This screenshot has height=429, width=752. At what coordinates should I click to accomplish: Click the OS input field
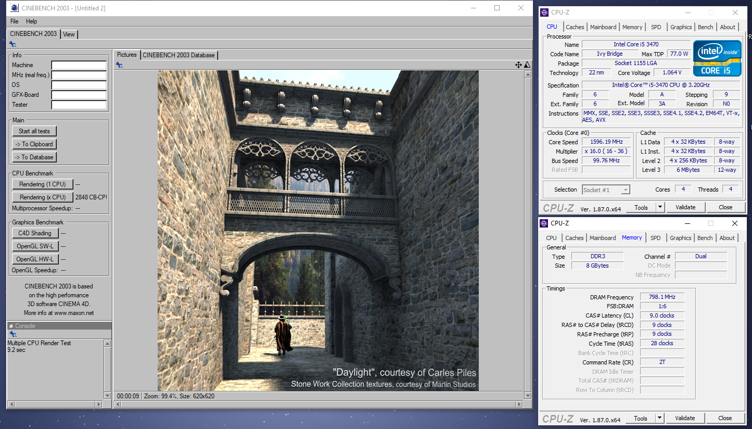click(79, 85)
